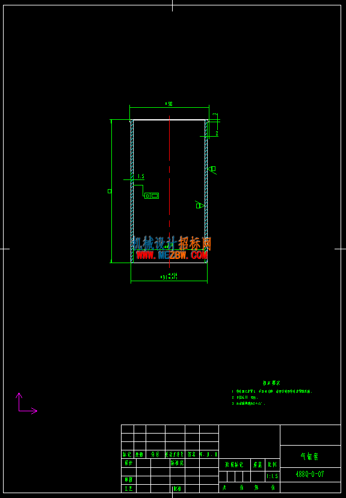346x498 pixels.
Task: Select the 设计 cell in title block
Action: pyautogui.click(x=129, y=463)
